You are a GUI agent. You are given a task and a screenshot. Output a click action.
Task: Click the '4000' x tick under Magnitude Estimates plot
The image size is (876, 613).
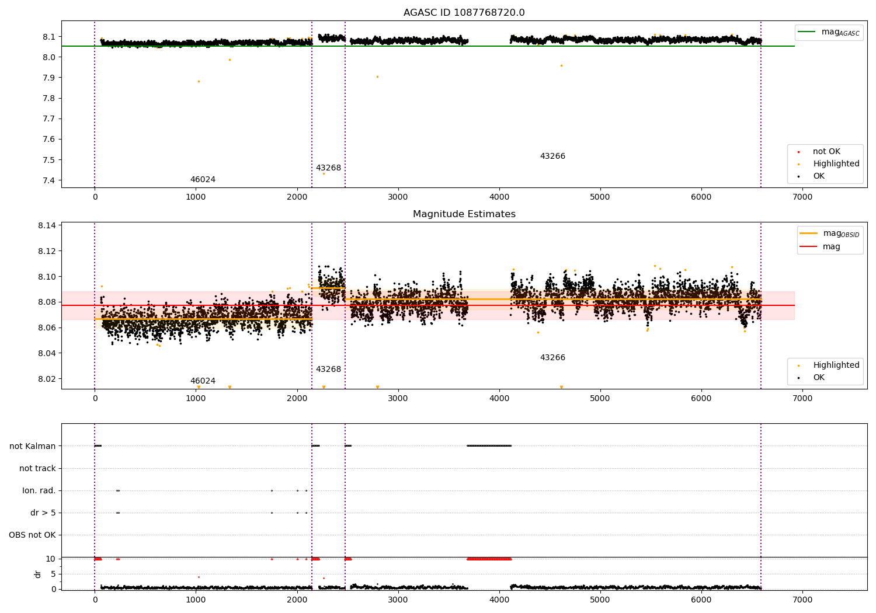(x=499, y=399)
